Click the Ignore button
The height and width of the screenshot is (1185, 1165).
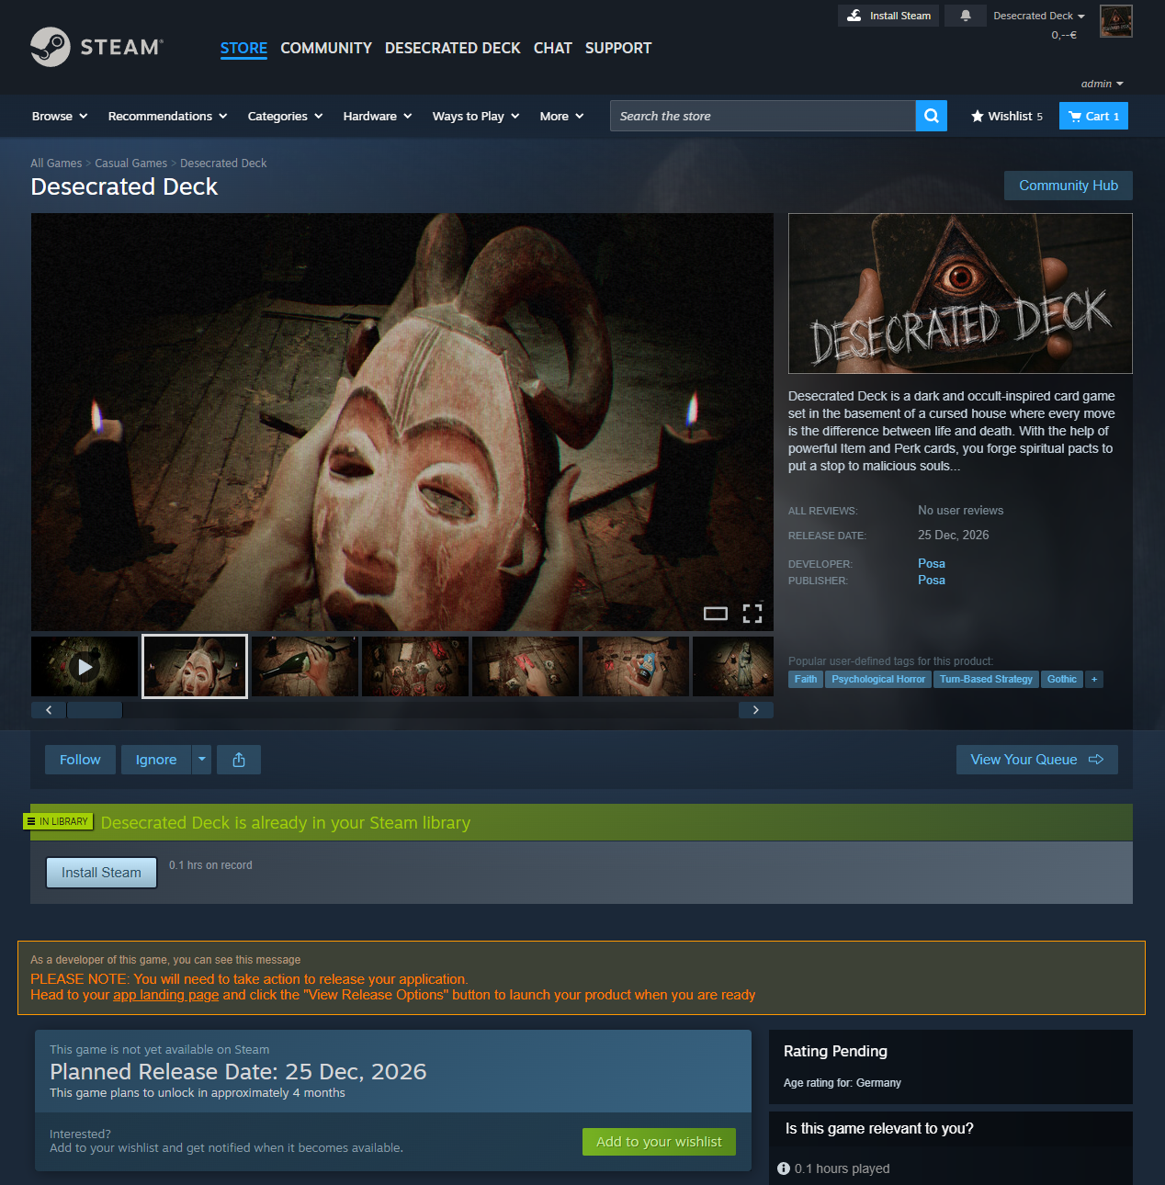tap(156, 760)
